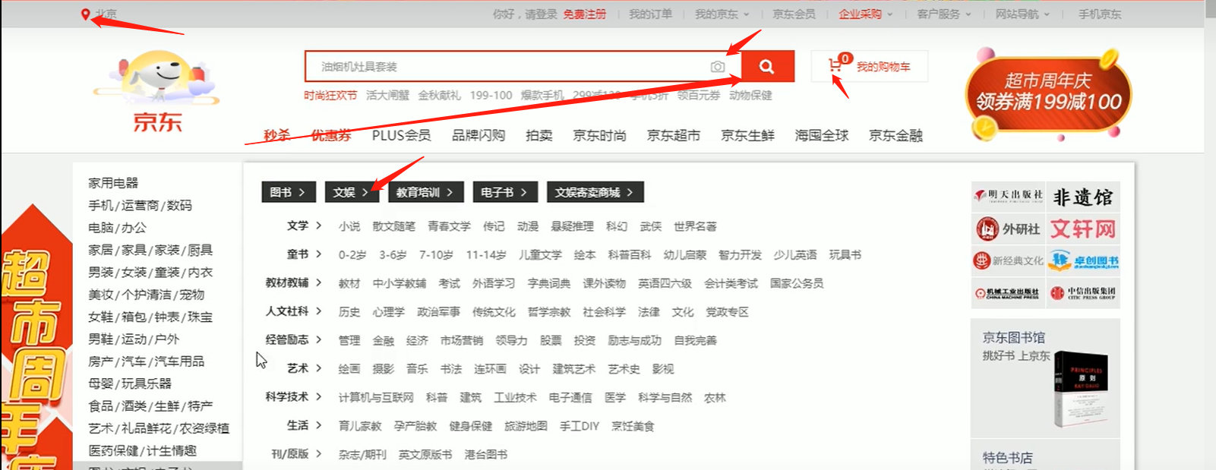1216x470 pixels.
Task: Click the 卓创图书 logo
Action: [x=1083, y=260]
